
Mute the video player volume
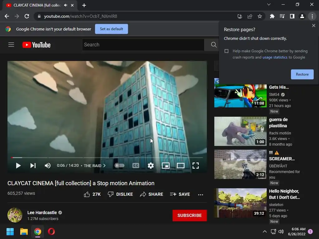point(48,166)
